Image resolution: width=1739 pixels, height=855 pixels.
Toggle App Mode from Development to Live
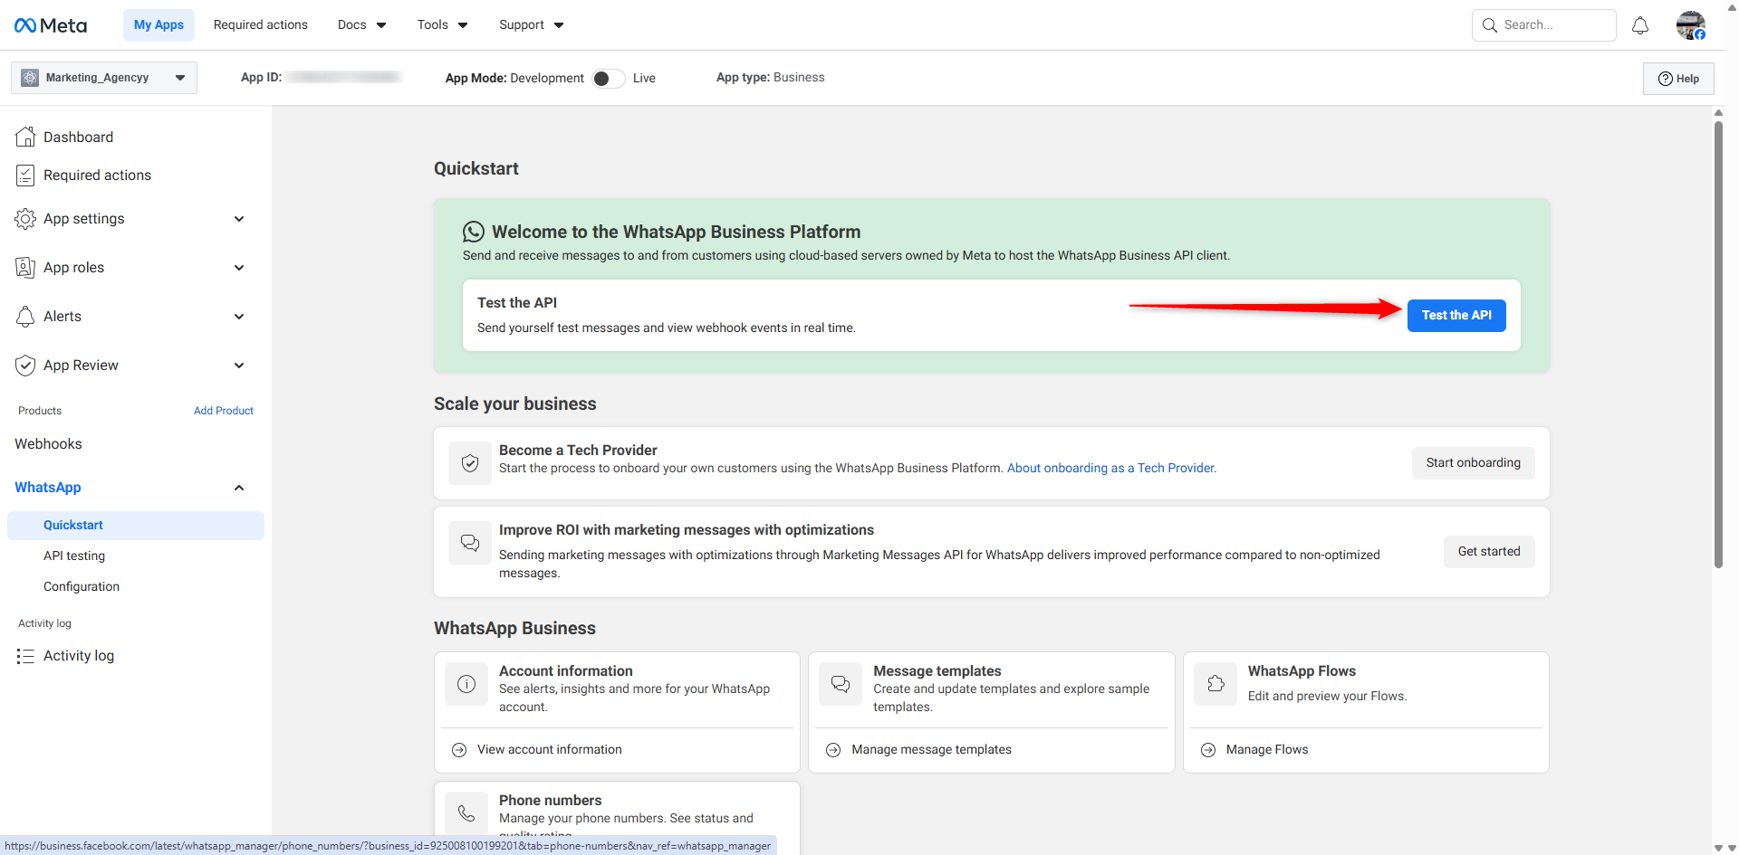(x=608, y=79)
